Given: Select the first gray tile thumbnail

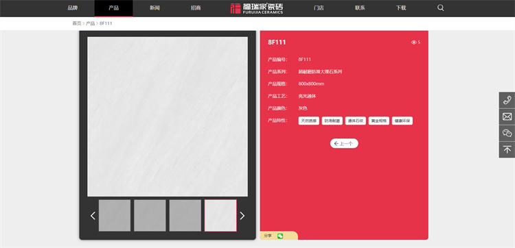Looking at the screenshot, I should (115, 216).
